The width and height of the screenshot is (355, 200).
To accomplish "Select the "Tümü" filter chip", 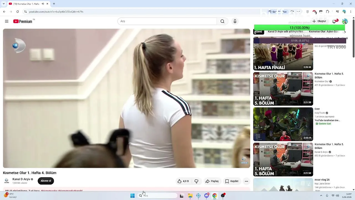I will (258, 32).
